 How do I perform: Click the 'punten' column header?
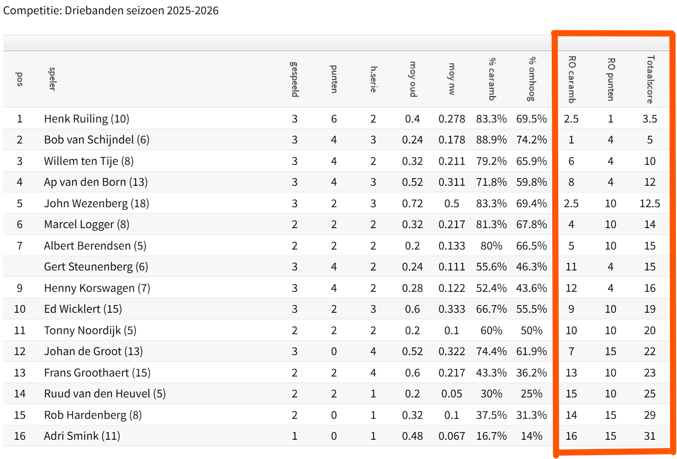pyautogui.click(x=334, y=80)
